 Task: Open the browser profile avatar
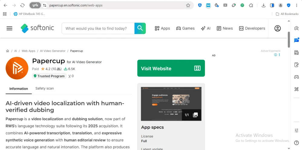pyautogui.click(x=281, y=5)
